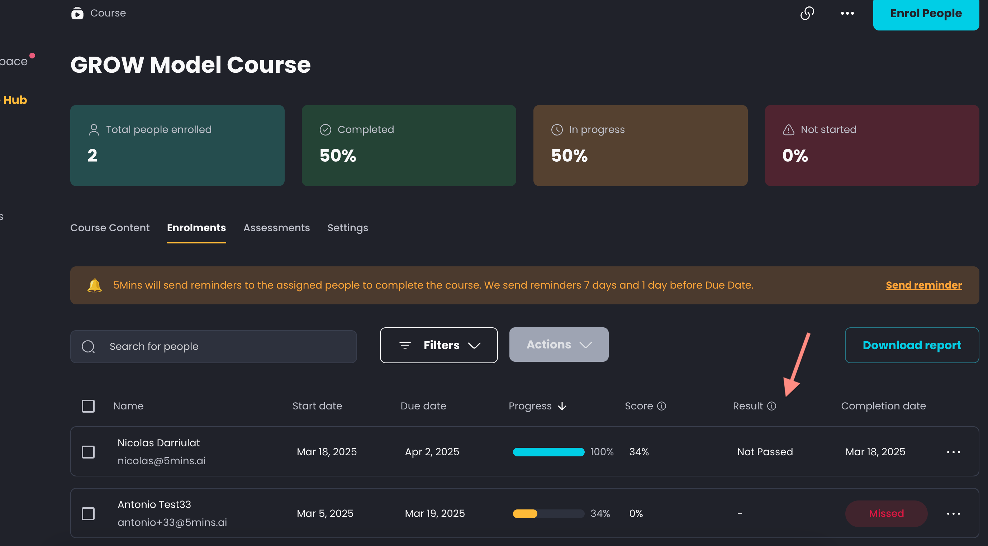
Task: Click the Enrol People button
Action: [x=926, y=14]
